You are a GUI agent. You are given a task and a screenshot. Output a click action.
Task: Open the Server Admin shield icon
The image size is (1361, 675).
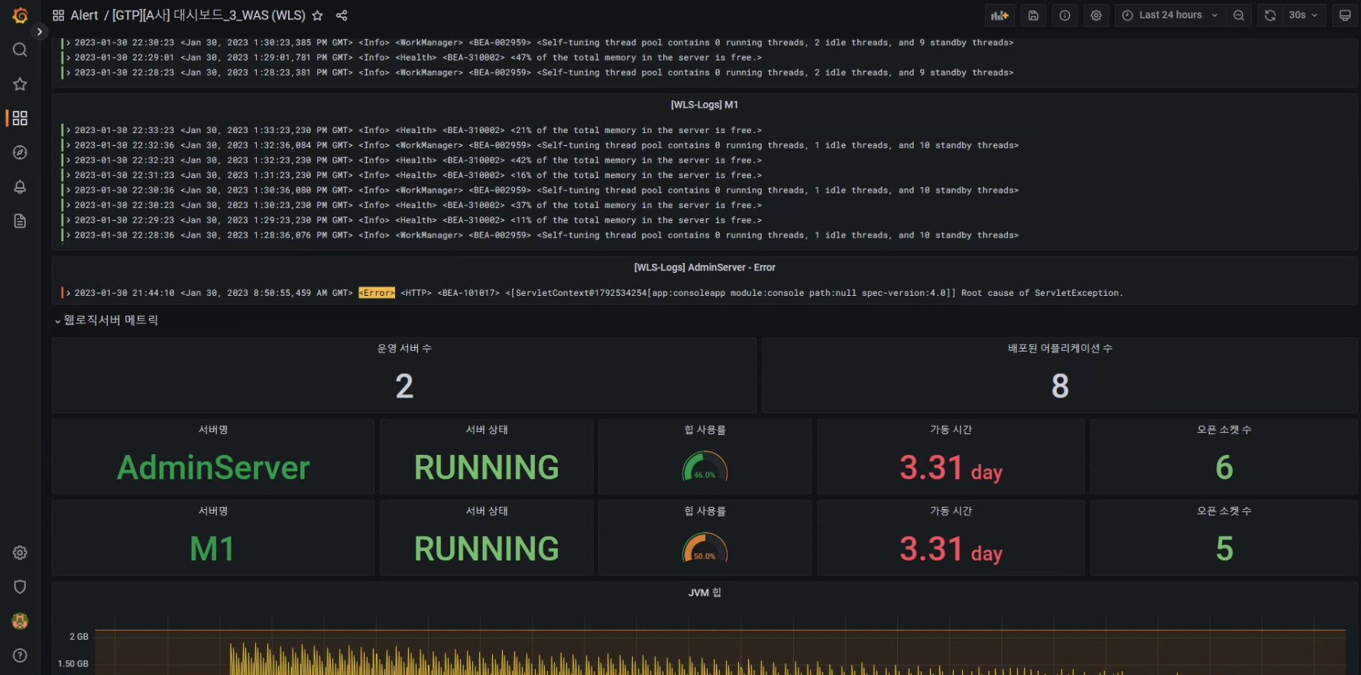click(x=20, y=586)
